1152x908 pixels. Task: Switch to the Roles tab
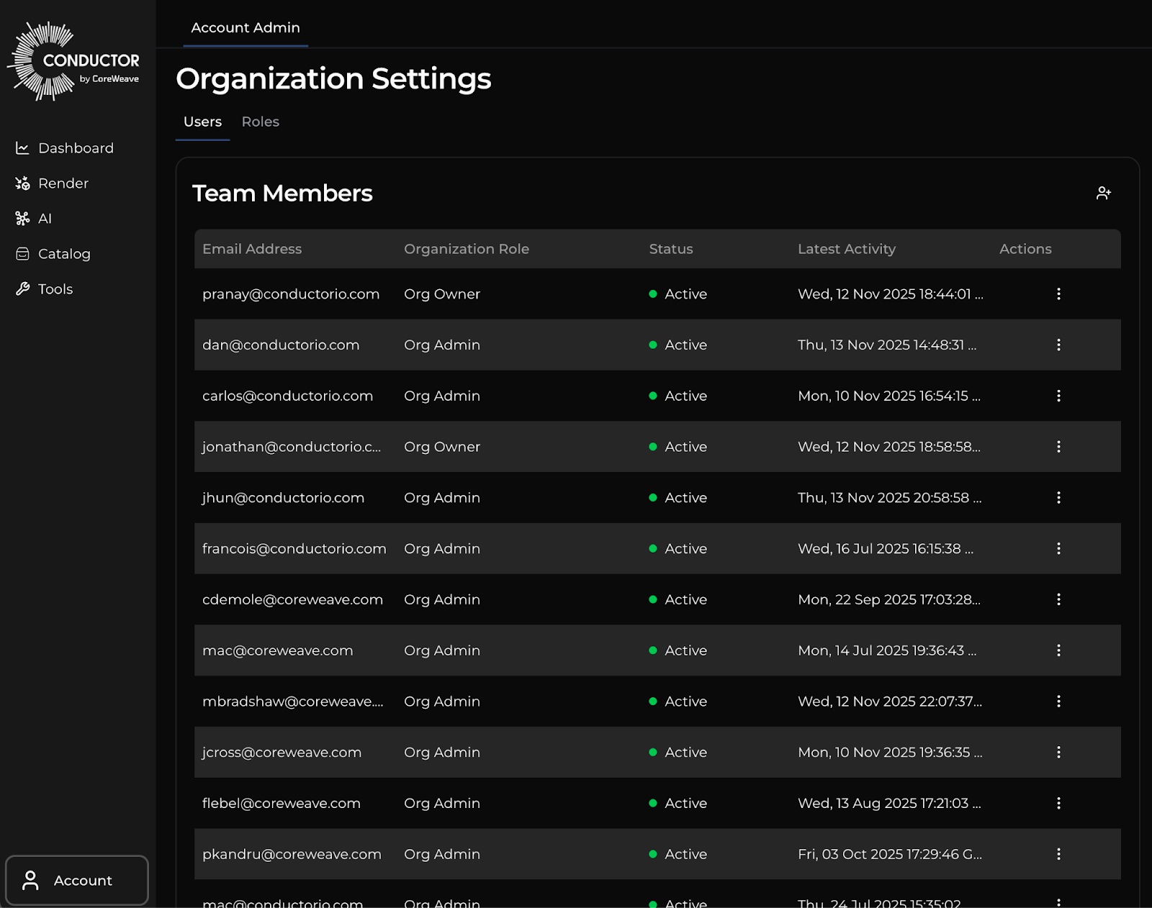(x=260, y=122)
